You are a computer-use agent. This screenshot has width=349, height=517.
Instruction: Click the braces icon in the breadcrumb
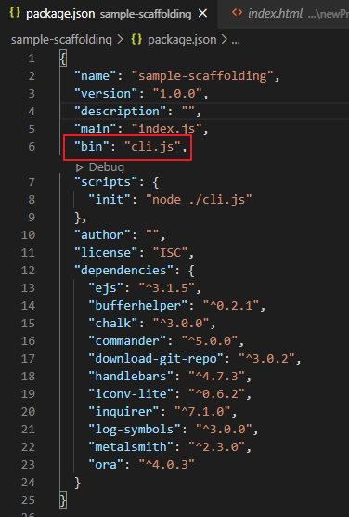[136, 40]
